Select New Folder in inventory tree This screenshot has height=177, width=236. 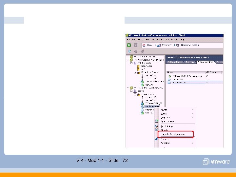pyautogui.click(x=147, y=66)
